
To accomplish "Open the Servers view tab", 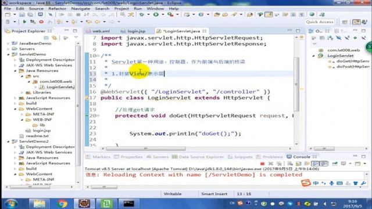I will 158,157.
